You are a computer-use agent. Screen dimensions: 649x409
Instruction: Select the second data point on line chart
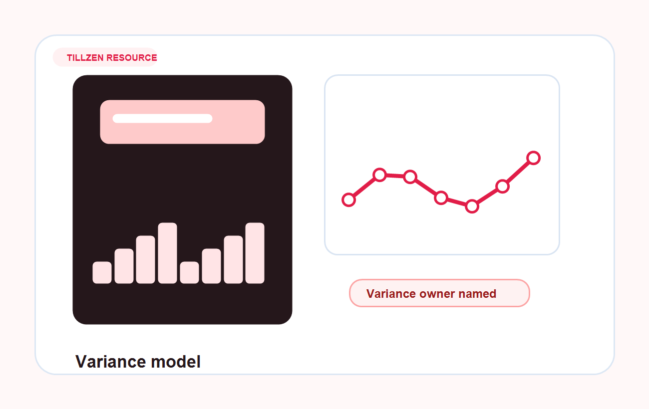pos(379,175)
